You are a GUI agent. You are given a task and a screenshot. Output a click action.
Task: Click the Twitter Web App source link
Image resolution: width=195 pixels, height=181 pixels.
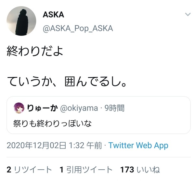pyautogui.click(x=138, y=145)
